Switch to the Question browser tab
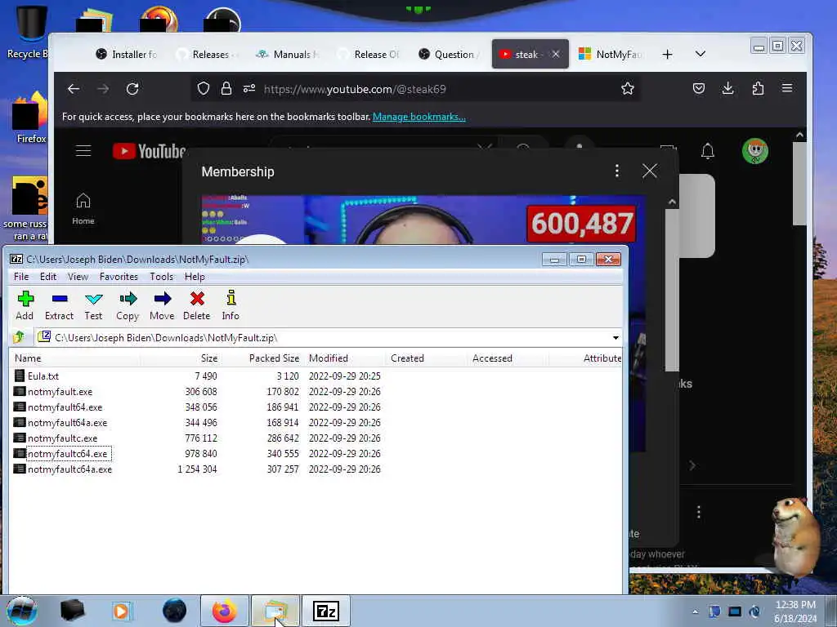 450,55
